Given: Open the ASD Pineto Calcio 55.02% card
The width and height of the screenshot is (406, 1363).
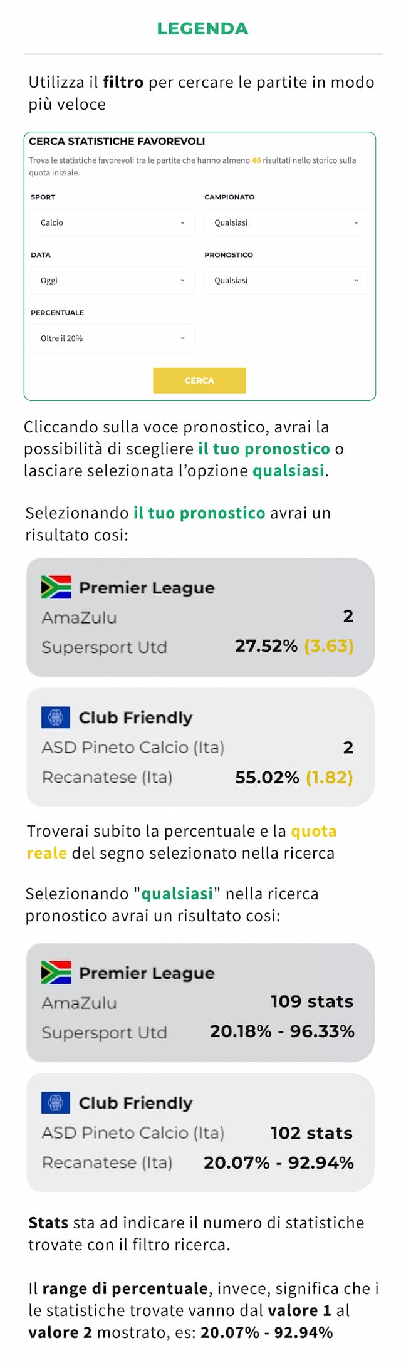Looking at the screenshot, I should point(200,747).
